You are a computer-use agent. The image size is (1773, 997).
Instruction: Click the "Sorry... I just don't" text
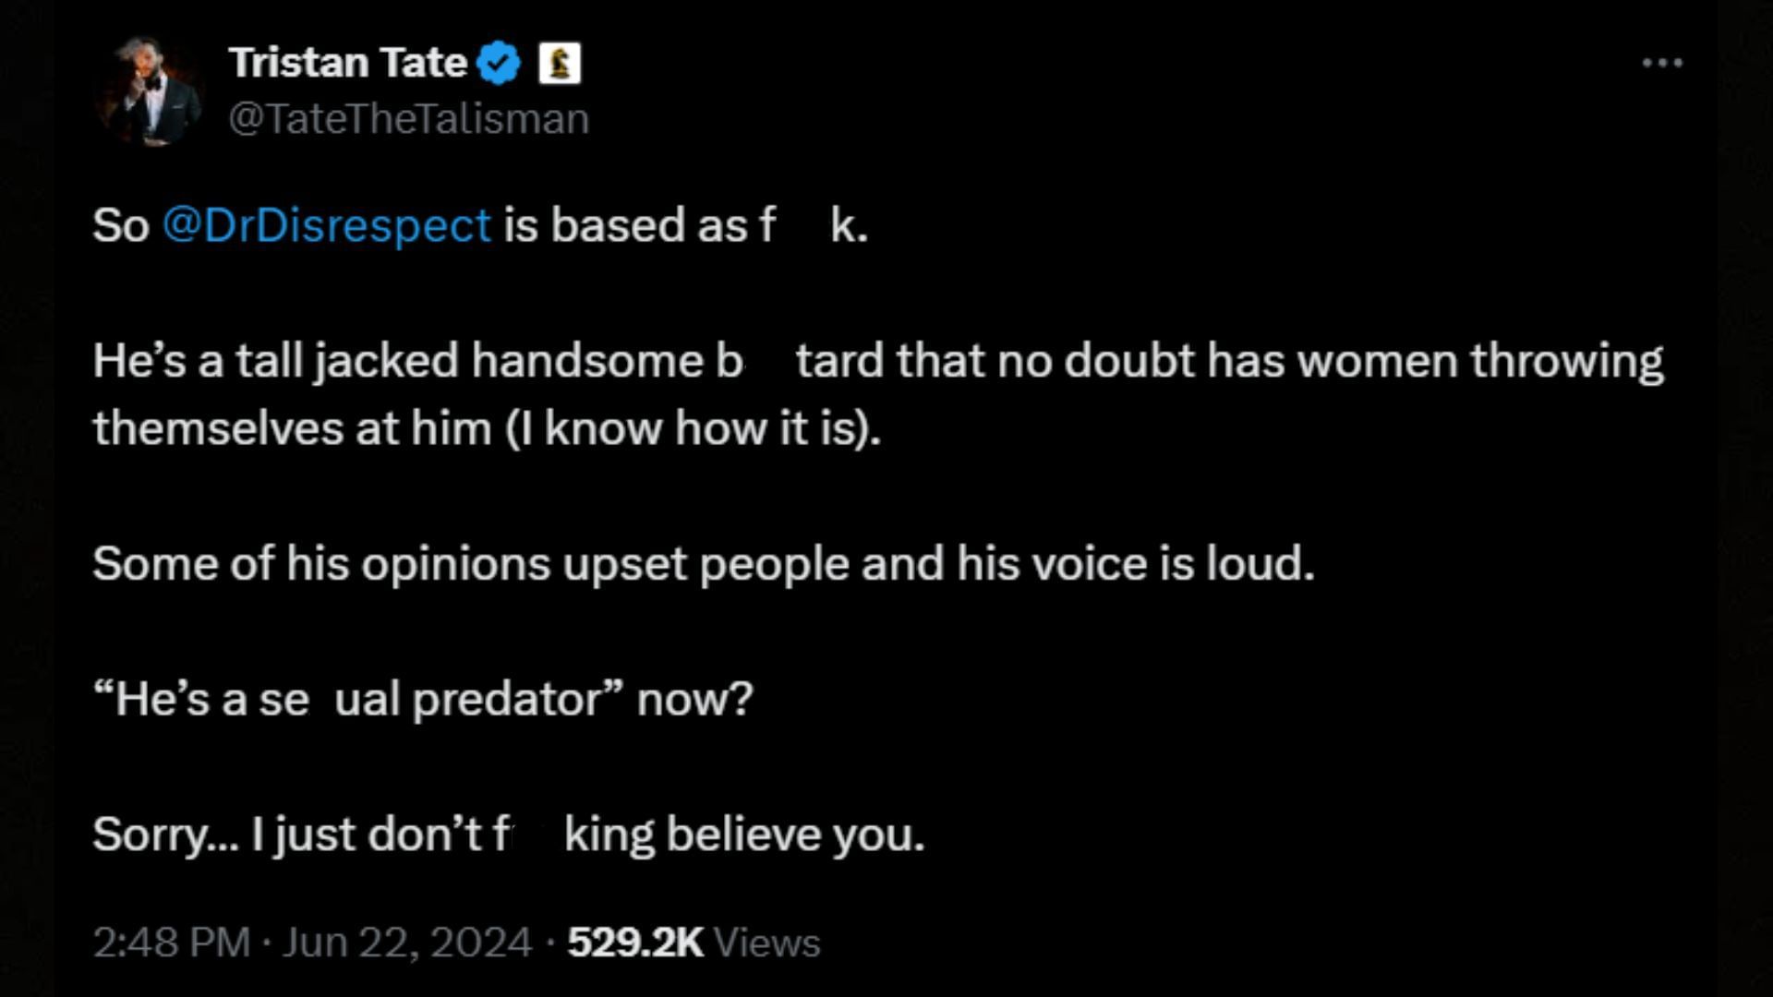(x=287, y=835)
